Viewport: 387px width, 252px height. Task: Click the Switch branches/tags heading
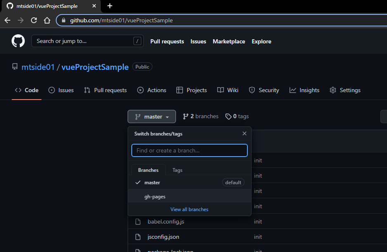pos(158,134)
